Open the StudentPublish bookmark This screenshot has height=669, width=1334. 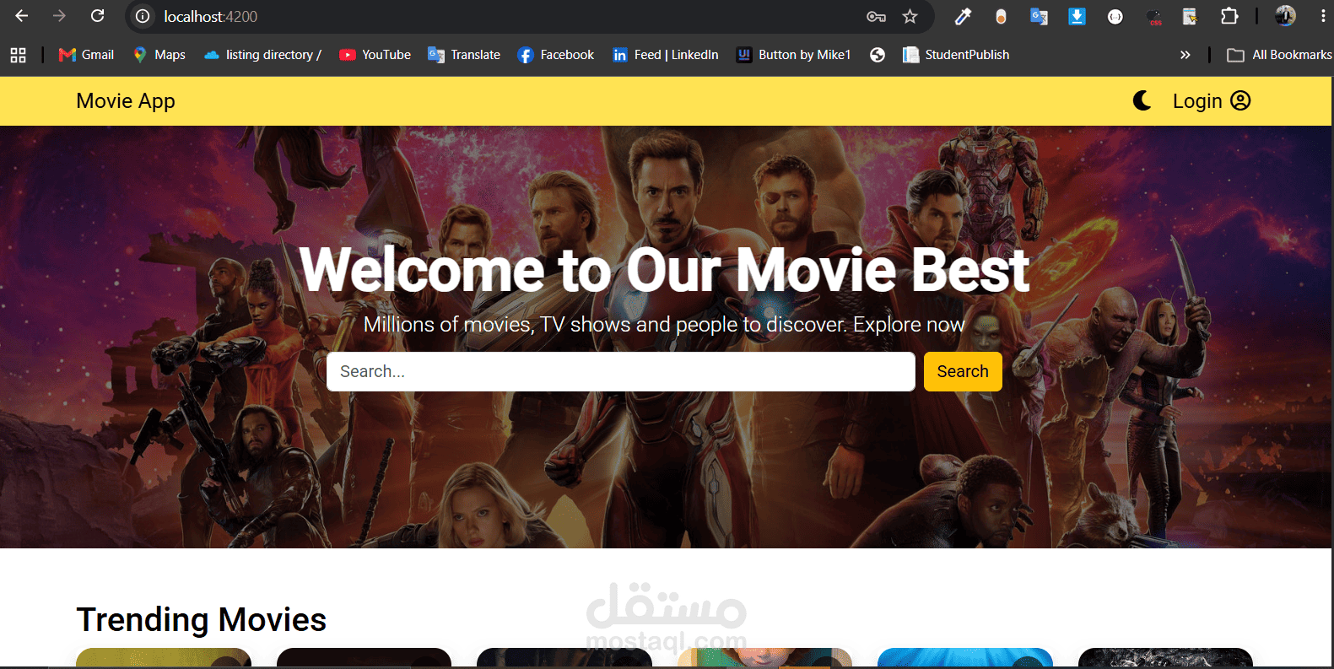point(956,55)
